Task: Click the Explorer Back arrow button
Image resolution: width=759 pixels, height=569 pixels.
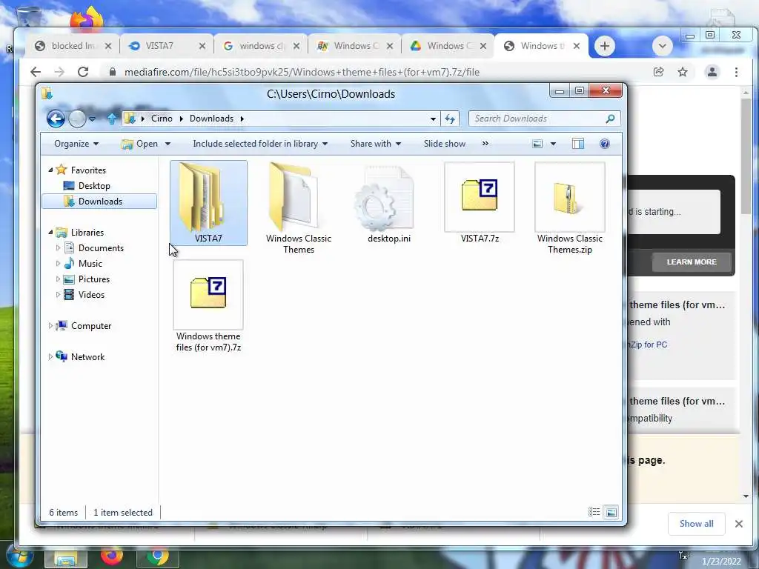Action: 56,119
